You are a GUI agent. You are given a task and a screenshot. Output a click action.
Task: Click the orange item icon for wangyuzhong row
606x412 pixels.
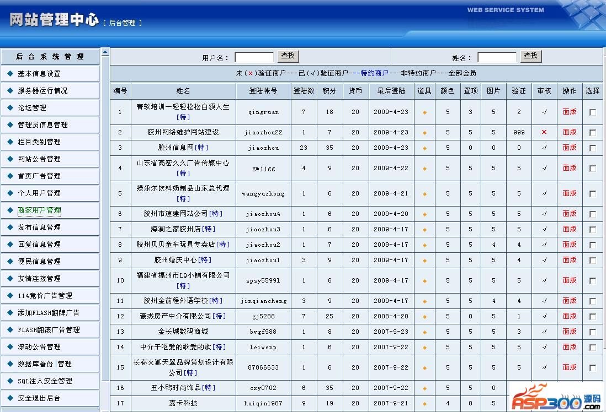tap(424, 194)
